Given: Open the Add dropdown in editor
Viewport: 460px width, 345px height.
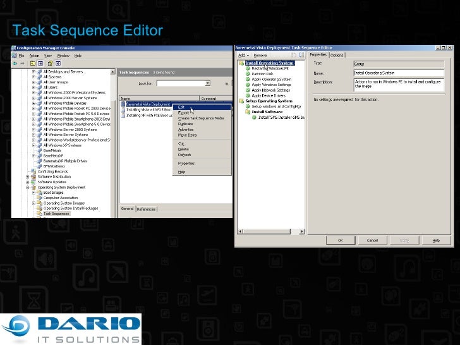Looking at the screenshot, I should pyautogui.click(x=243, y=55).
